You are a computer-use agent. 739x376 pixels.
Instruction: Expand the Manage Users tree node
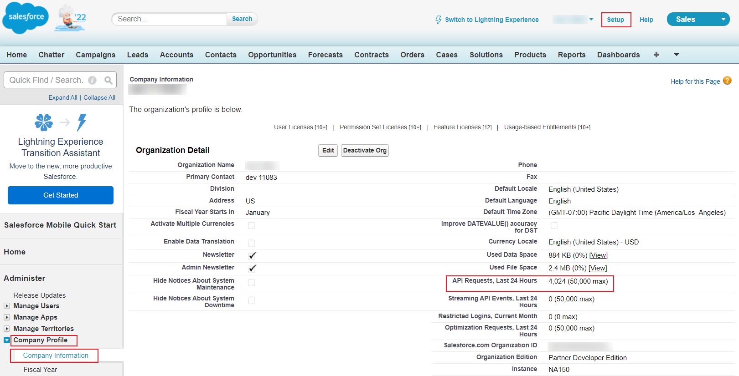(7, 306)
